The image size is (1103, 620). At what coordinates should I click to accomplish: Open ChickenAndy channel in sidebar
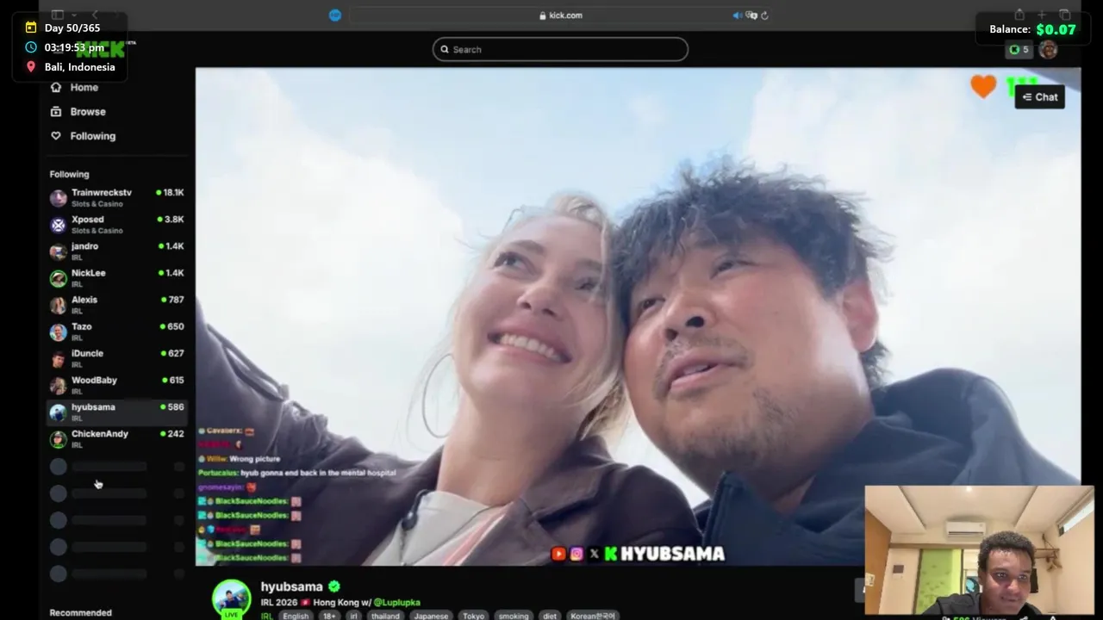(116, 438)
